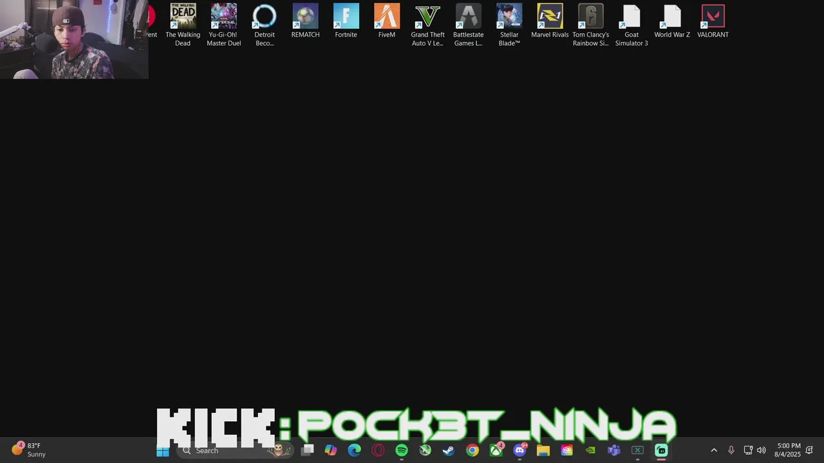
Task: Open Spotify from the taskbar
Action: (402, 451)
